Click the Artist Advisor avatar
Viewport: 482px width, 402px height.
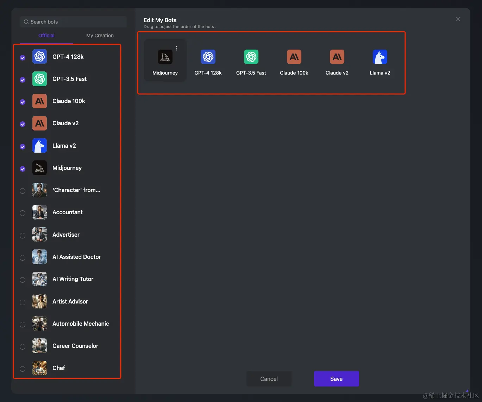(x=39, y=301)
